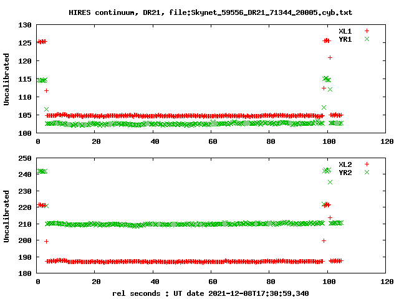
Task: Click the red plus marker beside XL1 legend
Action: tap(367, 31)
